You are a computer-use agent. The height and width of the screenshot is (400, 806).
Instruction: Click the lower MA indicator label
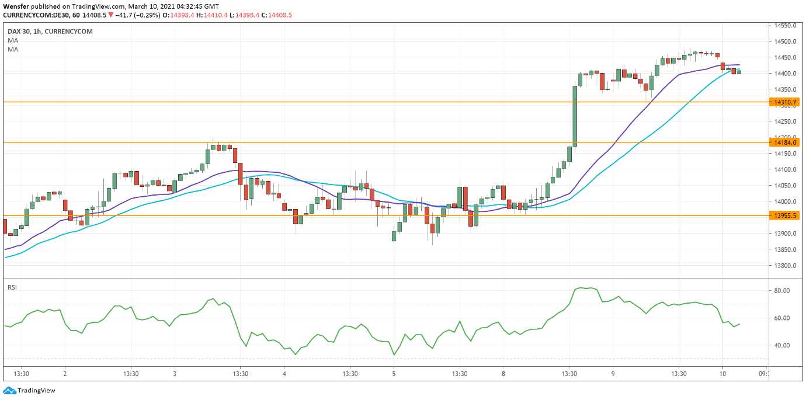(x=13, y=50)
